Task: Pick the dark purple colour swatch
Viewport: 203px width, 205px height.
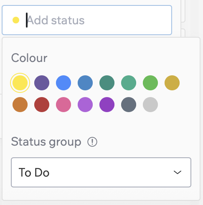Action: 42,83
